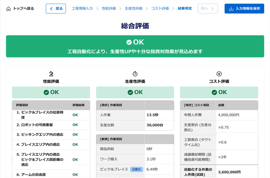Click the 人作業 row label
The width and height of the screenshot is (270, 178).
click(x=105, y=115)
